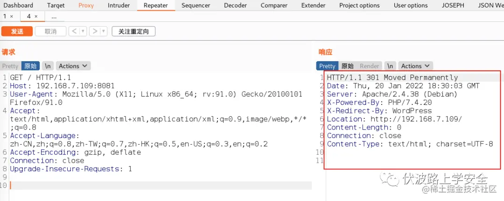Click the Accept-Encoding: gzip, deflate line
This screenshot has width=504, height=201.
coord(75,152)
